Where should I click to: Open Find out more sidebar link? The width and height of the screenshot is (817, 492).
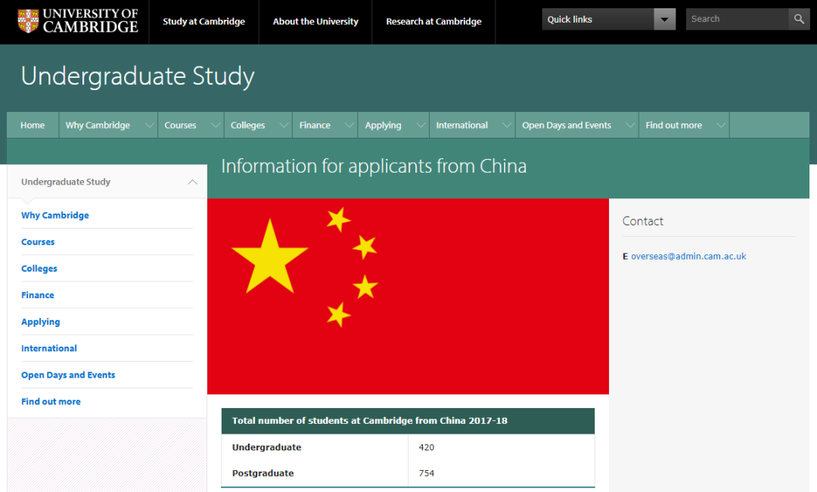[51, 401]
